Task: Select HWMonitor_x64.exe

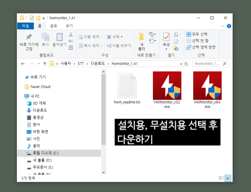Action: (207, 90)
